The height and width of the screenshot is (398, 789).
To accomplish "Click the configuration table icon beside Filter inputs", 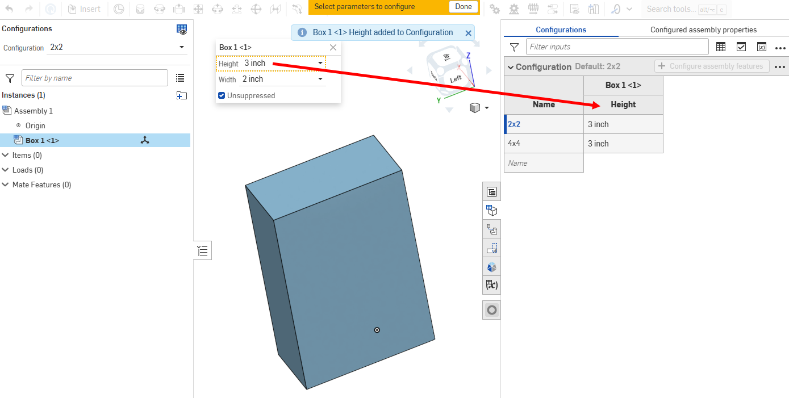I will [x=721, y=47].
